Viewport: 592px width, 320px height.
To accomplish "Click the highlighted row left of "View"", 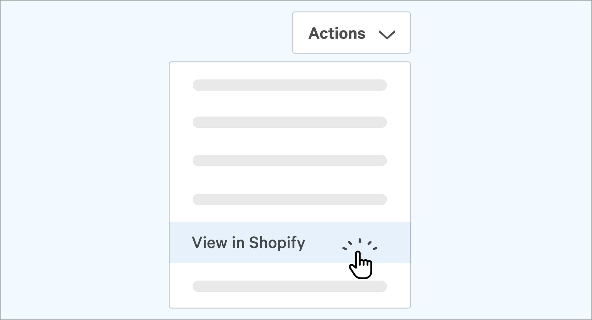I will (x=180, y=243).
